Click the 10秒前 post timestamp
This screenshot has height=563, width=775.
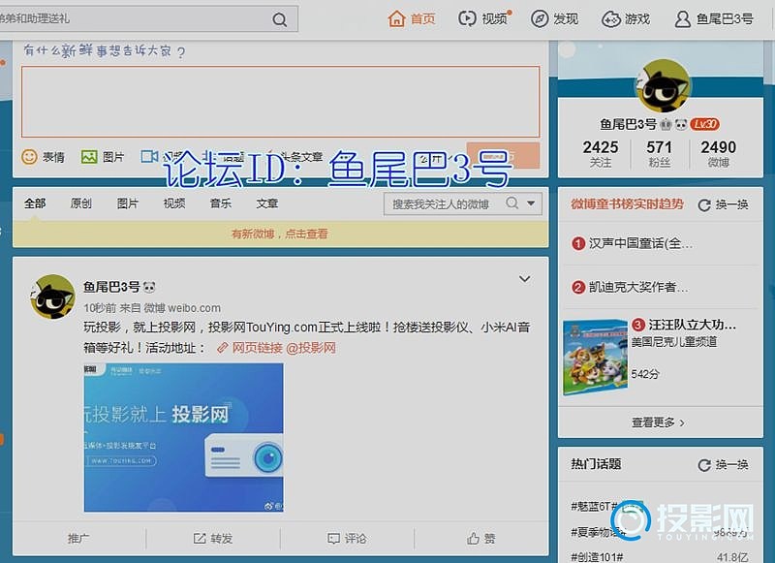[x=100, y=308]
